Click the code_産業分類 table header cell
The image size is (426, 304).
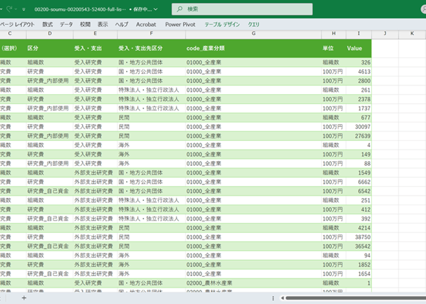pos(254,48)
